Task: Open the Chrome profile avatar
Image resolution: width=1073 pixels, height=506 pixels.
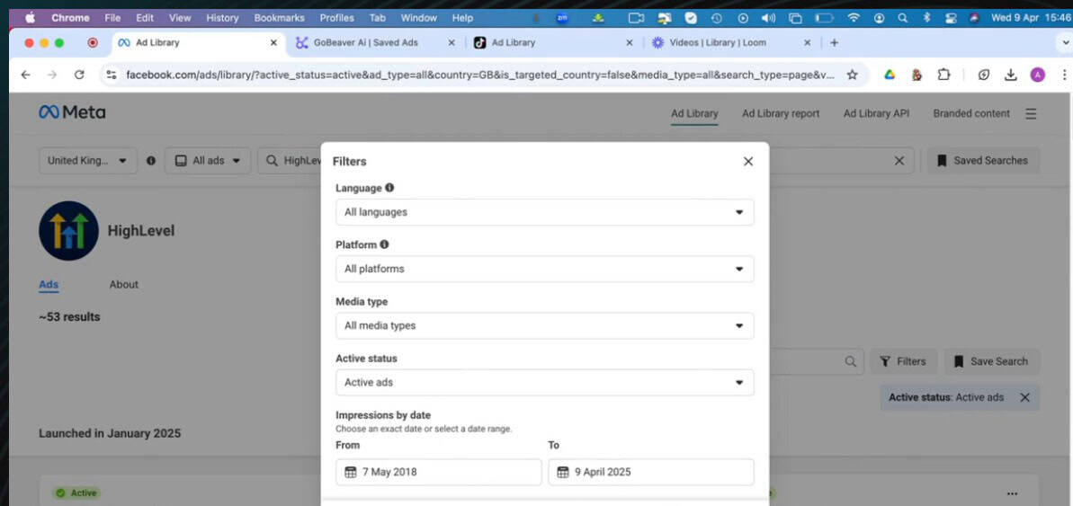Action: tap(1037, 75)
